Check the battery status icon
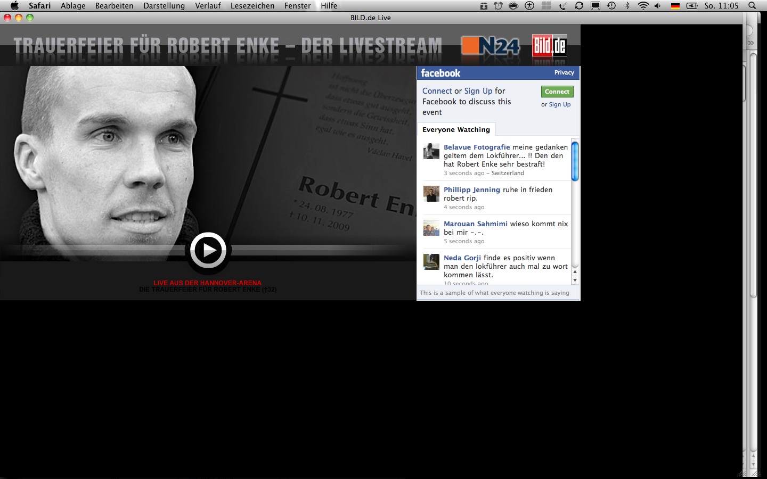 point(692,6)
